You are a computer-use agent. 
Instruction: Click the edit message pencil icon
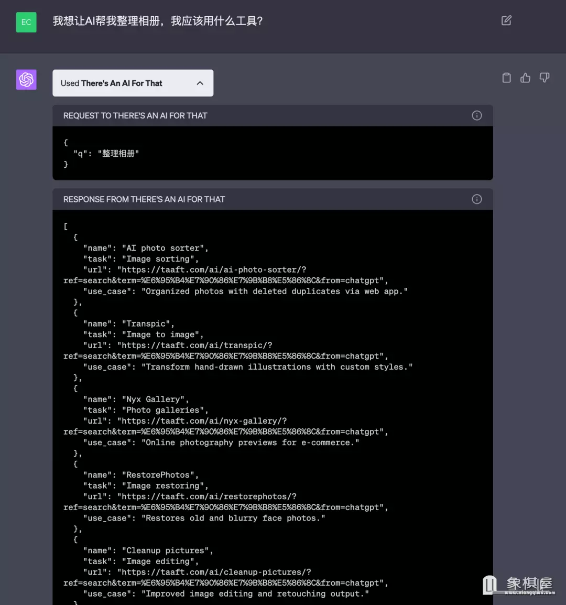506,20
